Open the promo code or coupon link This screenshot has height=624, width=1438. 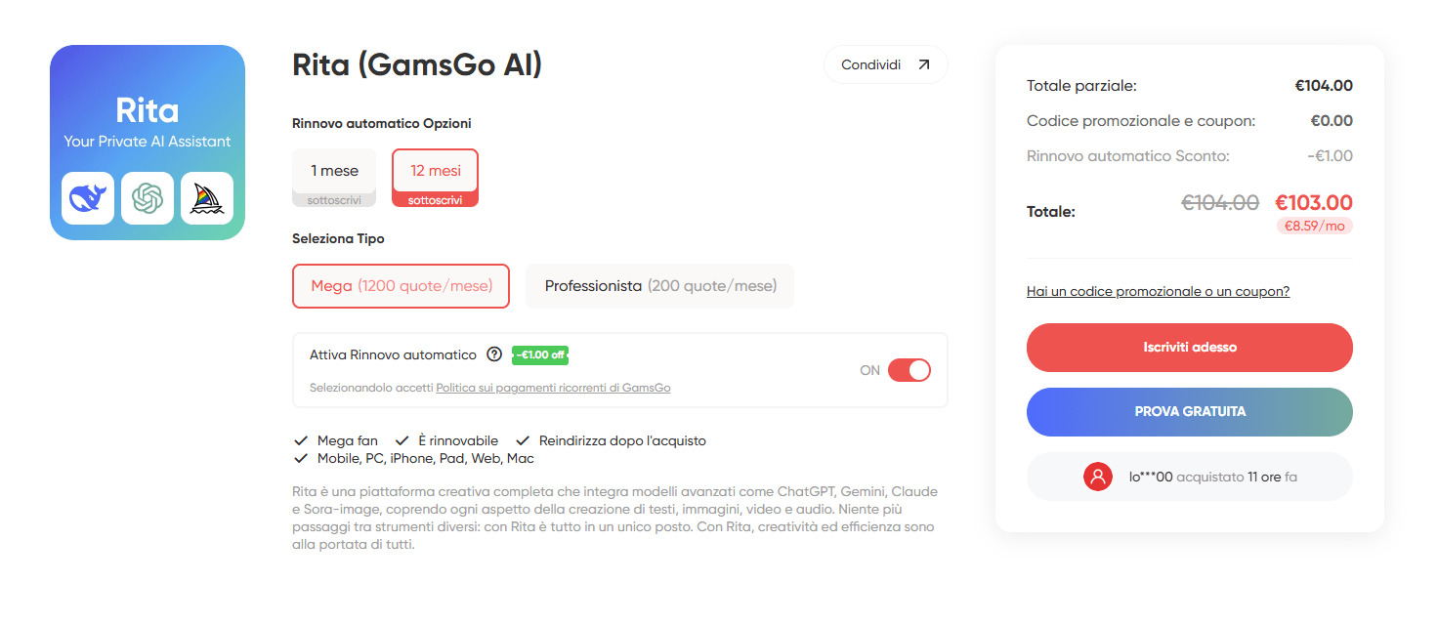tap(1158, 291)
